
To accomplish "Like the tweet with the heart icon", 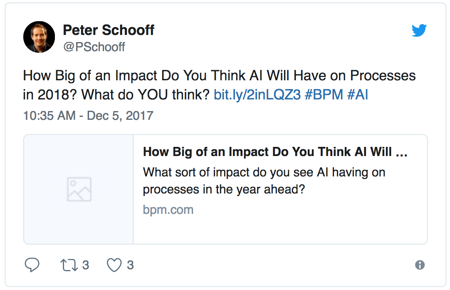I will [114, 265].
